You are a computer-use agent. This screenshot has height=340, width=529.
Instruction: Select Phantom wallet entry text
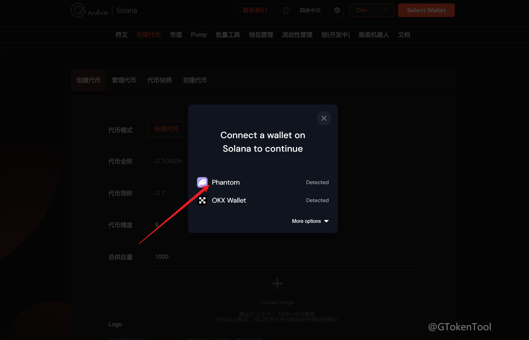click(226, 182)
